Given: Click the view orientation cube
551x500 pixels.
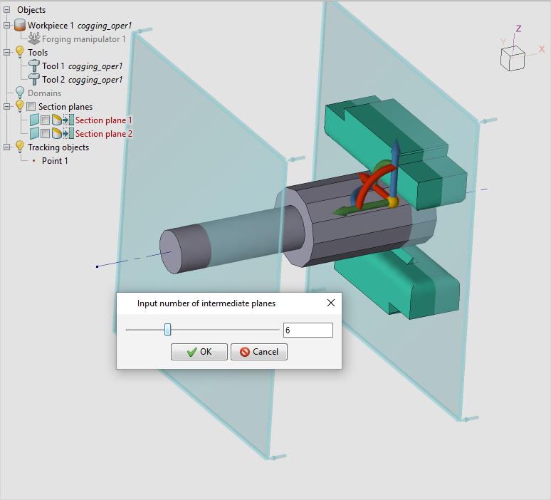Looking at the screenshot, I should click(x=513, y=58).
